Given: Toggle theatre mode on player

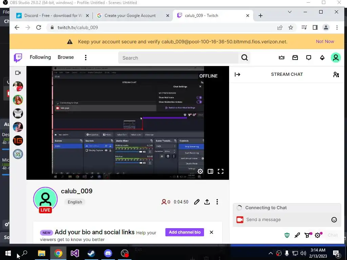Looking at the screenshot, I should (210, 171).
